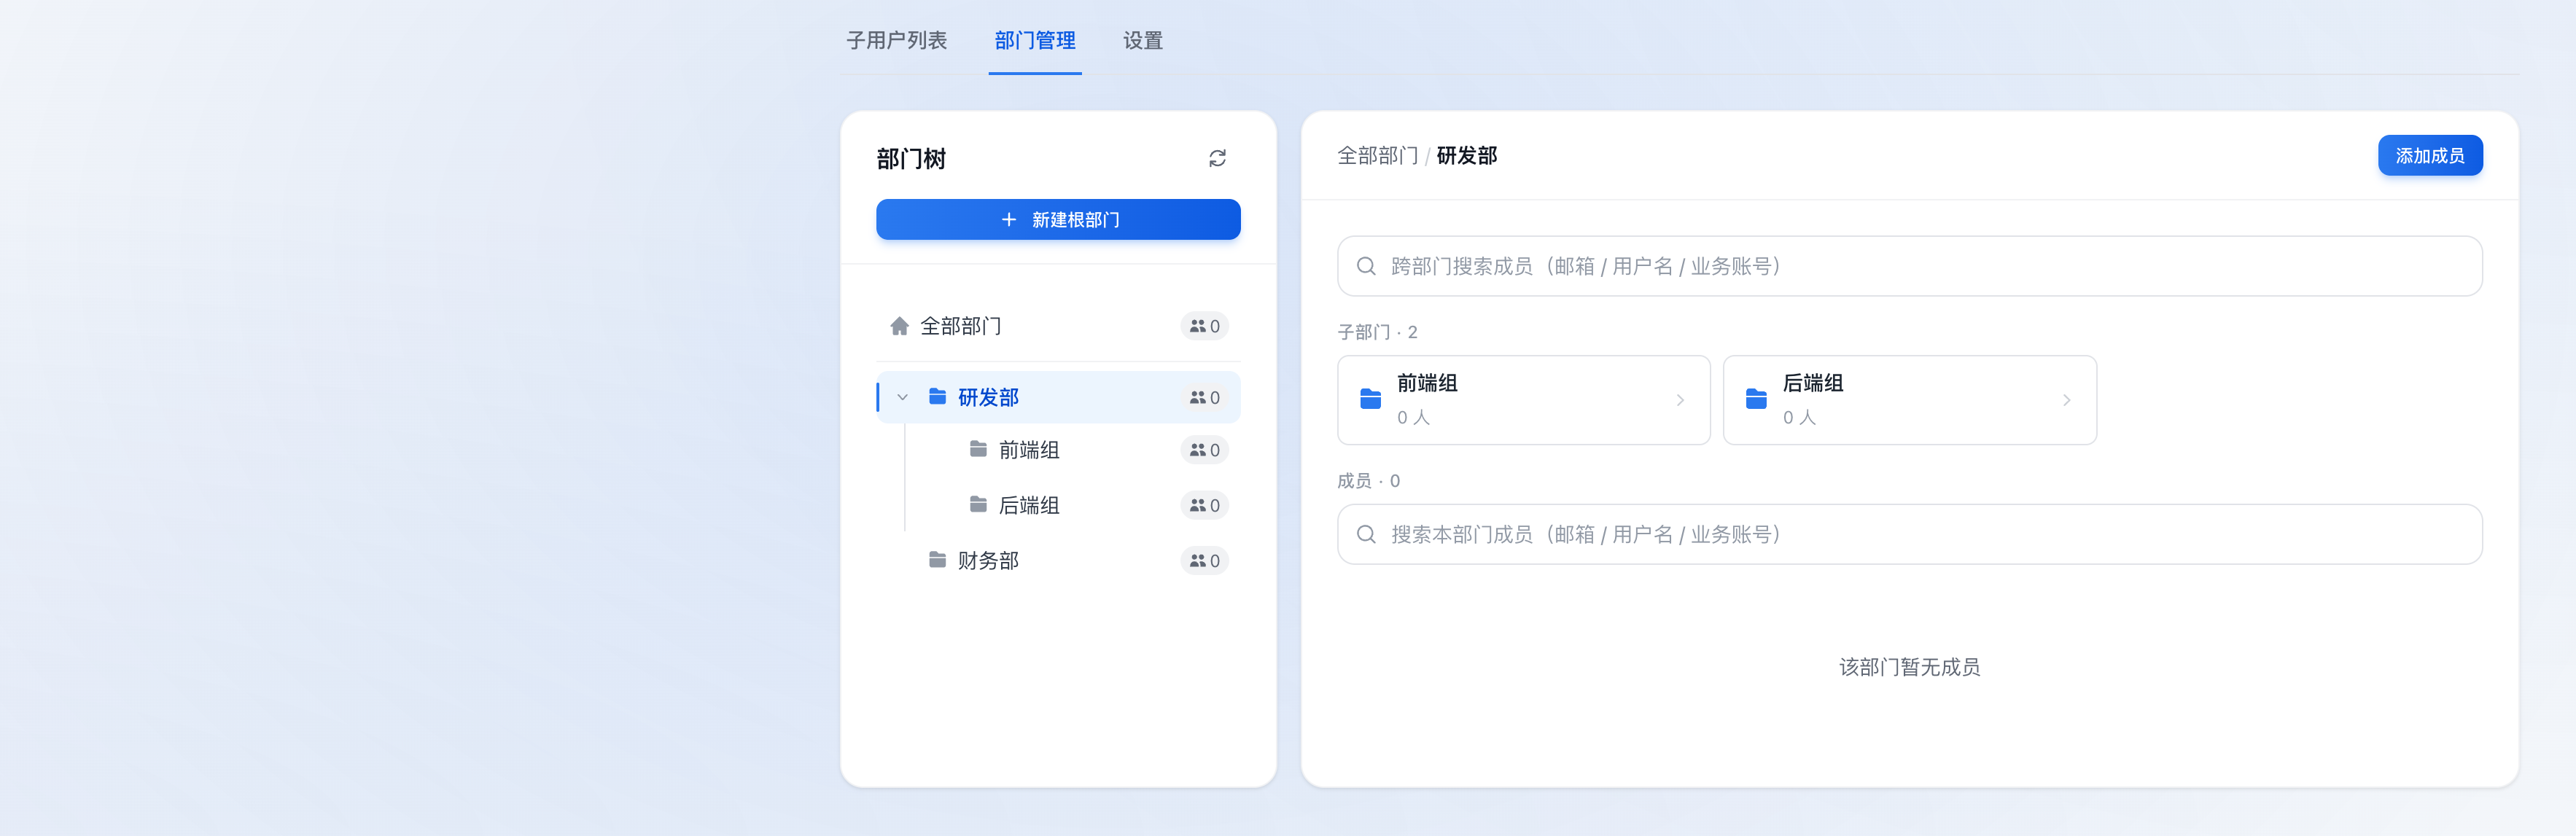The image size is (2576, 836).
Task: Go to 全部部门 in breadcrumb
Action: click(x=1377, y=155)
